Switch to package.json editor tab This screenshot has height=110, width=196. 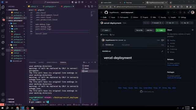coord(49,6)
